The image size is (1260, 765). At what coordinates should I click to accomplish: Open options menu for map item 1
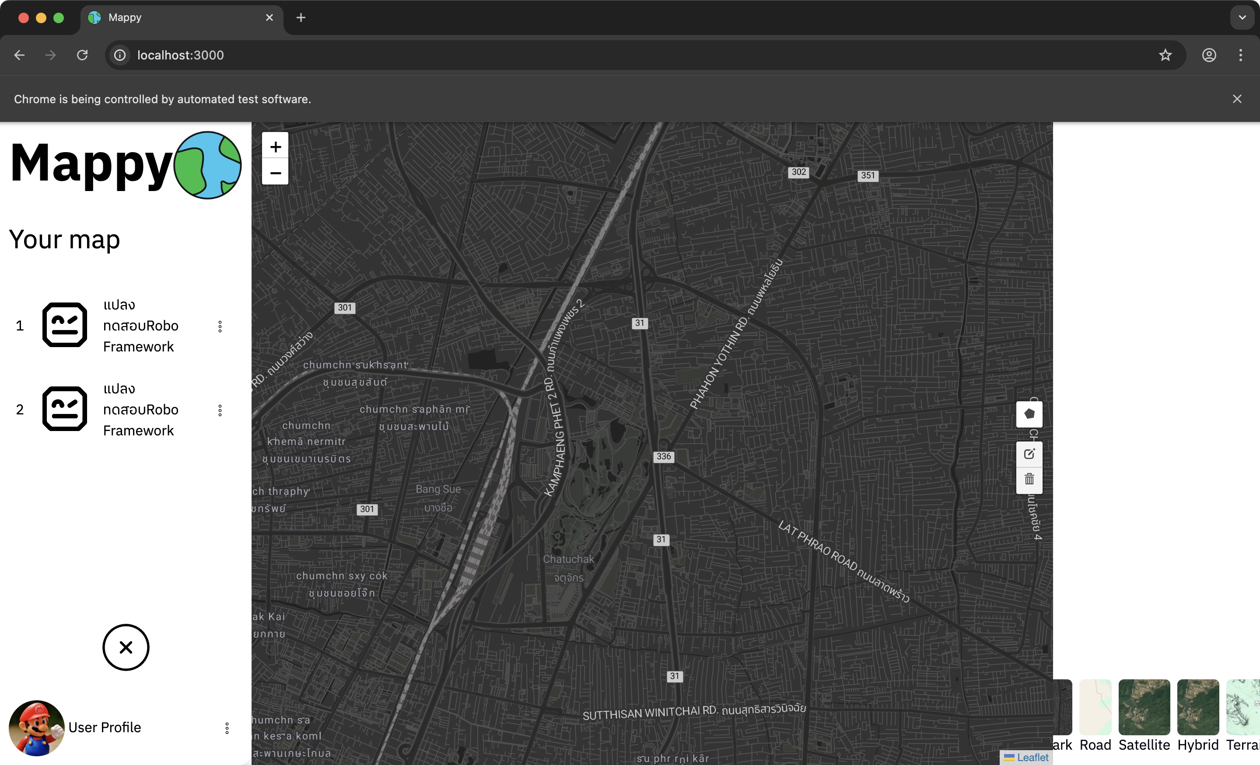click(x=220, y=327)
